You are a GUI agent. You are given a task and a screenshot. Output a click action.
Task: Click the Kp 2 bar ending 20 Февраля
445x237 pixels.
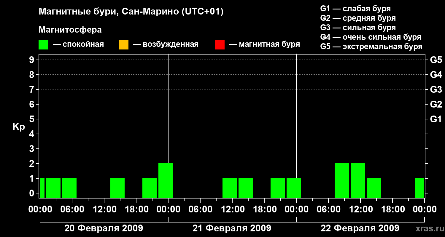[166, 180]
